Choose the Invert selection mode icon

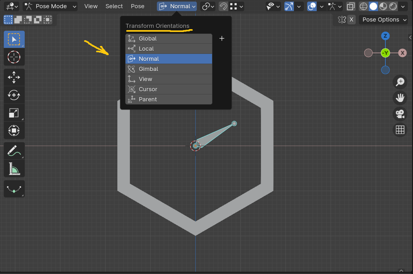coord(38,20)
